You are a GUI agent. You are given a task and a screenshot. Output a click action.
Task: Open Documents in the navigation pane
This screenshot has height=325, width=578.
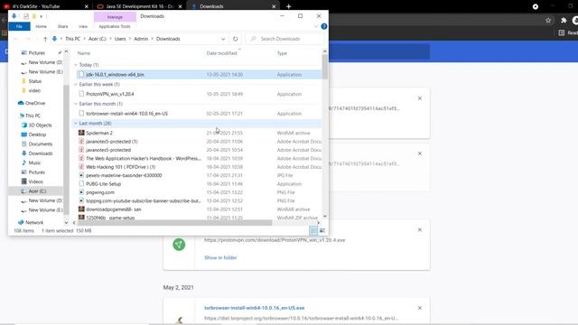pos(40,144)
